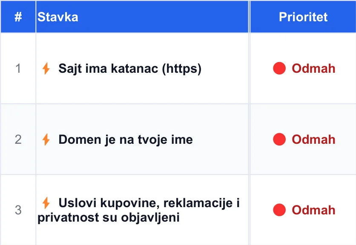Click row number 2
Screen dimensions: 356x245
coord(18,139)
